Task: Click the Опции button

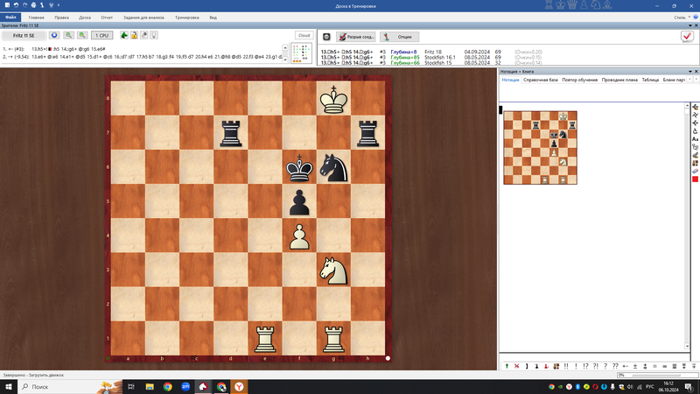Action: (399, 37)
